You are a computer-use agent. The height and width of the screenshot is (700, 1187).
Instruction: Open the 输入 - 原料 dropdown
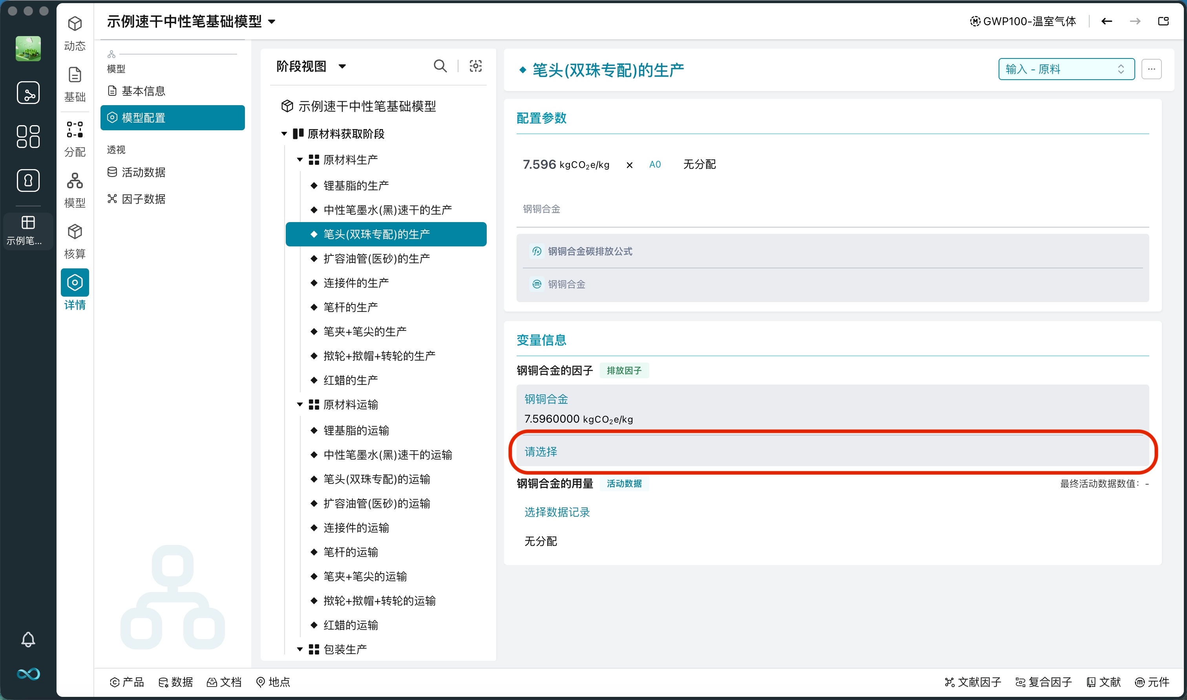(1065, 69)
